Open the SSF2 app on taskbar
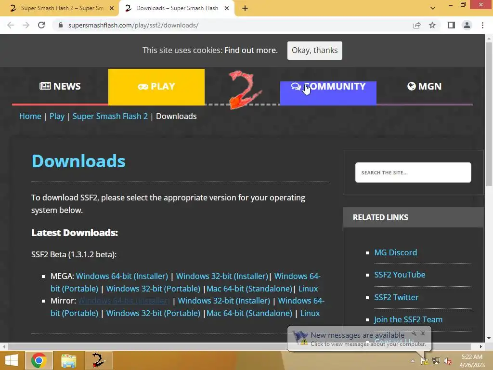Screen dimensions: 493x370 98,360
